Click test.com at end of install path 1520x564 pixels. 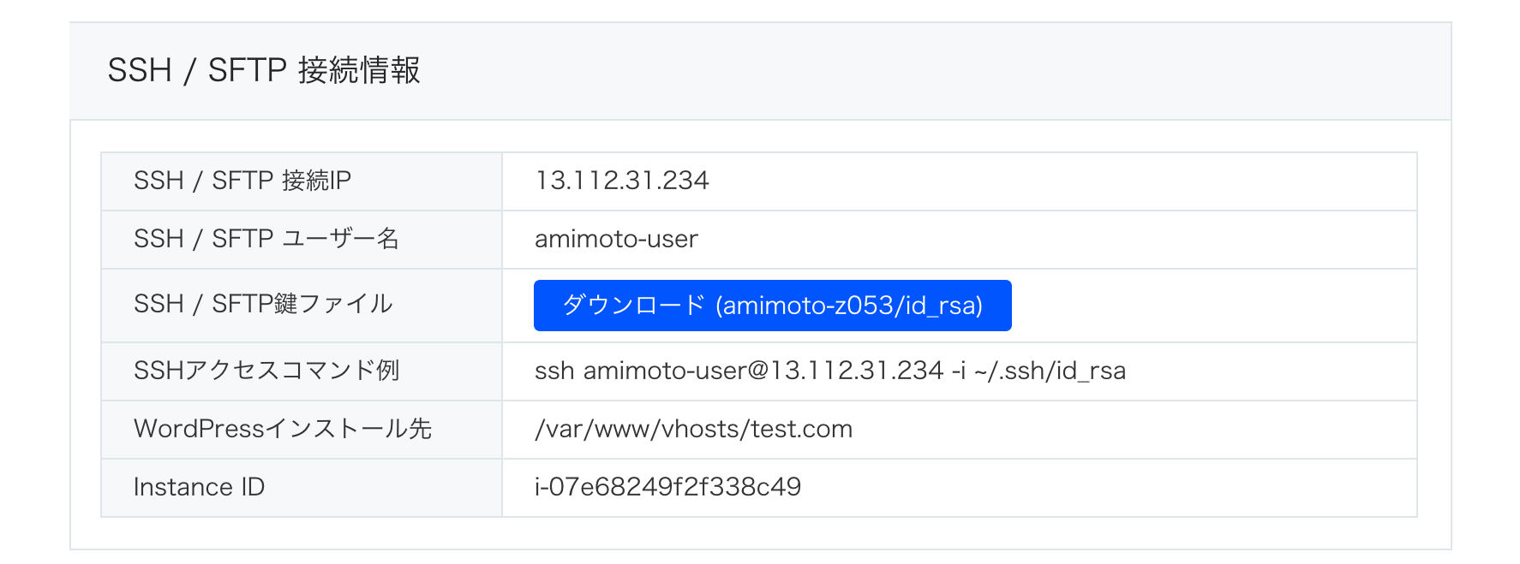[x=801, y=429]
